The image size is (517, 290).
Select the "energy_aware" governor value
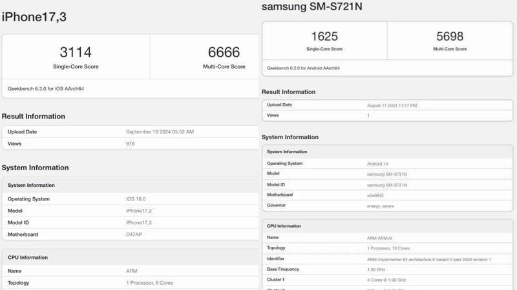380,206
